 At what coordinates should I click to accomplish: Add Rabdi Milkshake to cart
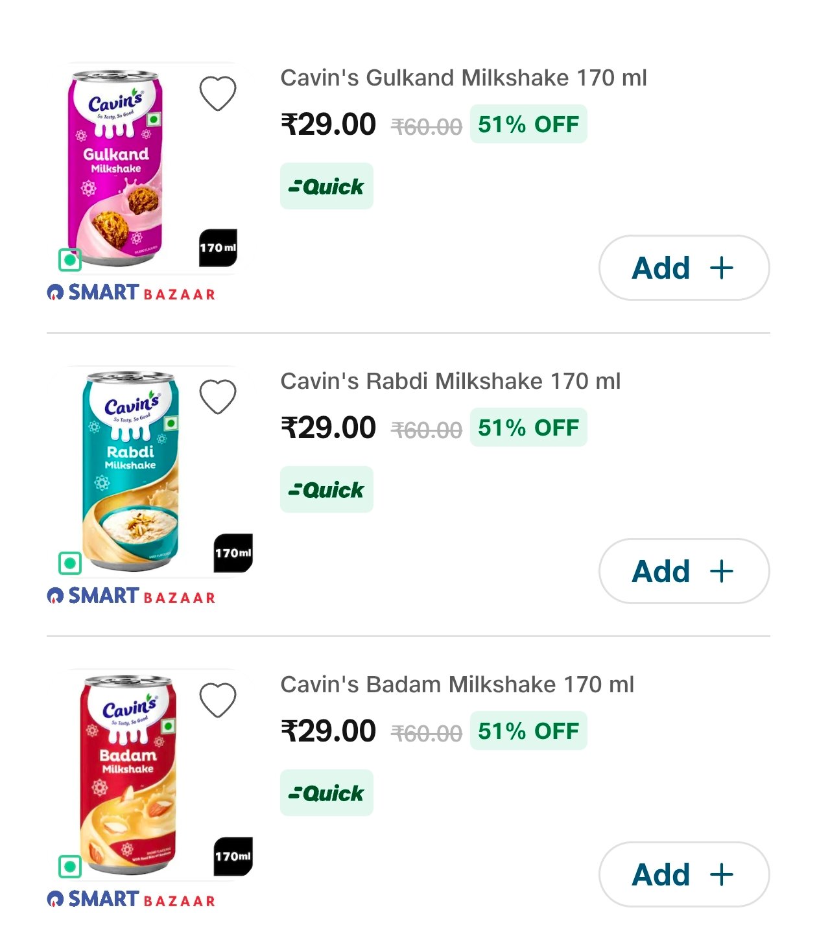tap(684, 571)
